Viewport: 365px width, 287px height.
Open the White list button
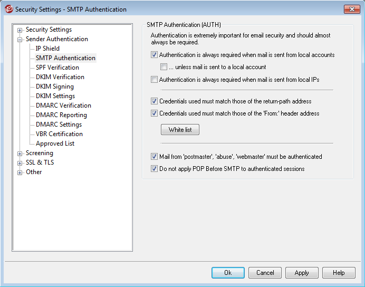tap(180, 130)
